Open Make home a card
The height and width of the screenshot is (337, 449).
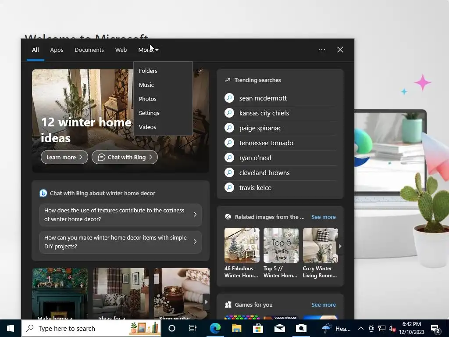[60, 294]
